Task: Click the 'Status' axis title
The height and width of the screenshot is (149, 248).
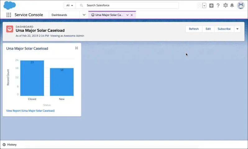Action: (x=47, y=105)
